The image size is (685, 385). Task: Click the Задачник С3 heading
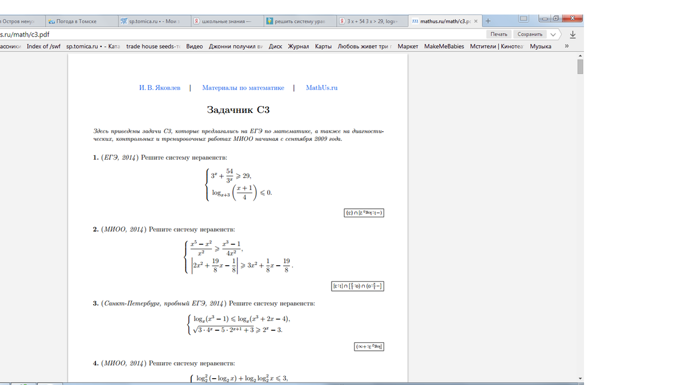pos(239,110)
